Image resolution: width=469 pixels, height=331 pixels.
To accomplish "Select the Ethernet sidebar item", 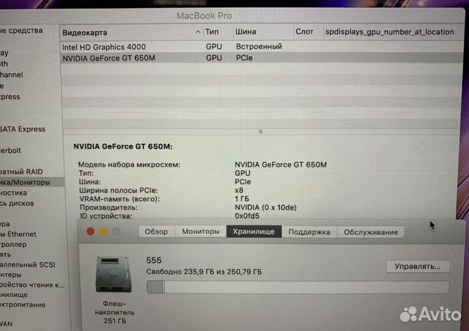I will point(18,235).
